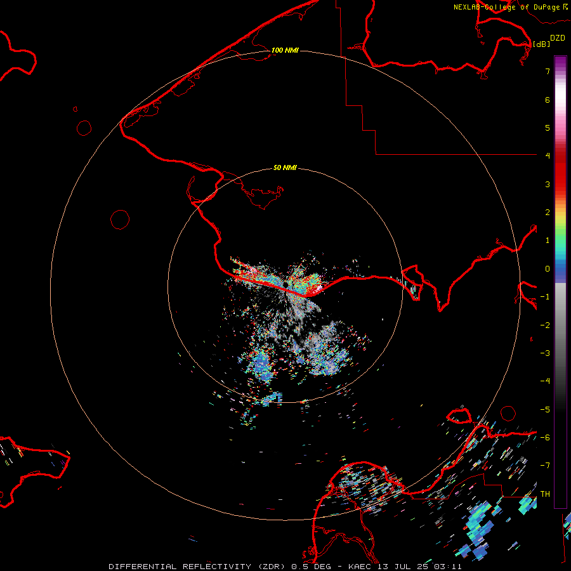Click the [dB] unit label

(542, 44)
